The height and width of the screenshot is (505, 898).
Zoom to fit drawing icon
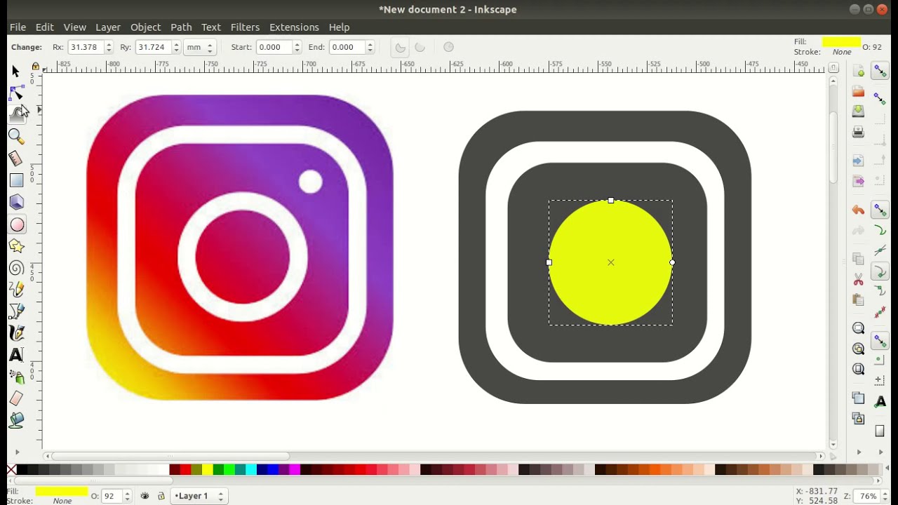pos(858,349)
